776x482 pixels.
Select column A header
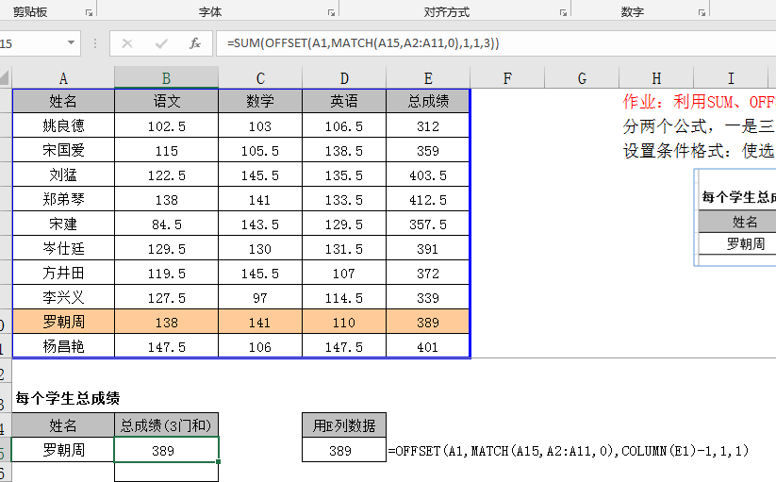(x=63, y=77)
